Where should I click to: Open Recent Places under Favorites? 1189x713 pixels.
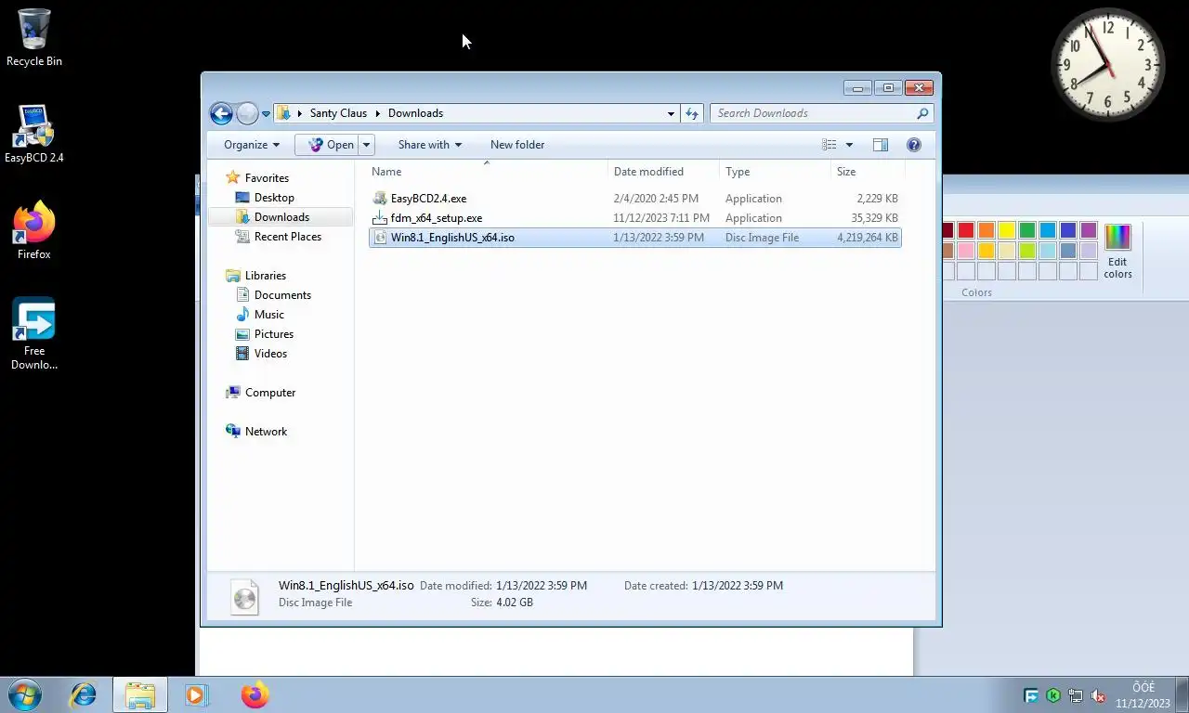click(288, 237)
